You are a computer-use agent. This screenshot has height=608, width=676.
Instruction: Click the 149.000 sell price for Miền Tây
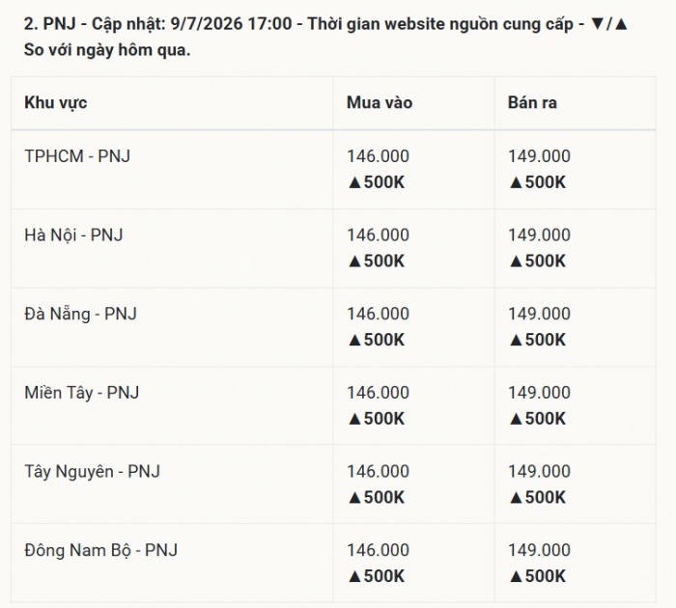click(539, 393)
